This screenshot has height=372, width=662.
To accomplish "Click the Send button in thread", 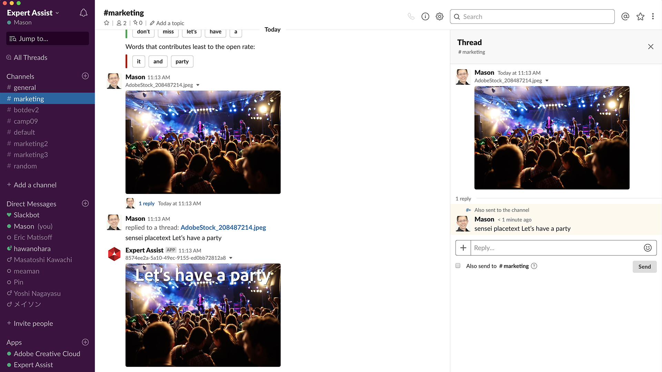I will (644, 266).
